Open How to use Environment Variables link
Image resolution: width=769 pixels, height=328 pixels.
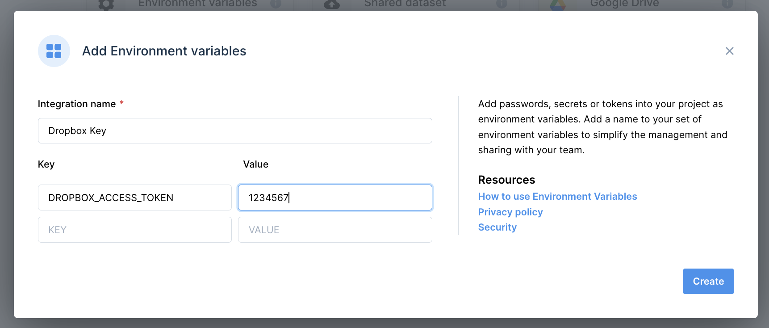click(557, 197)
